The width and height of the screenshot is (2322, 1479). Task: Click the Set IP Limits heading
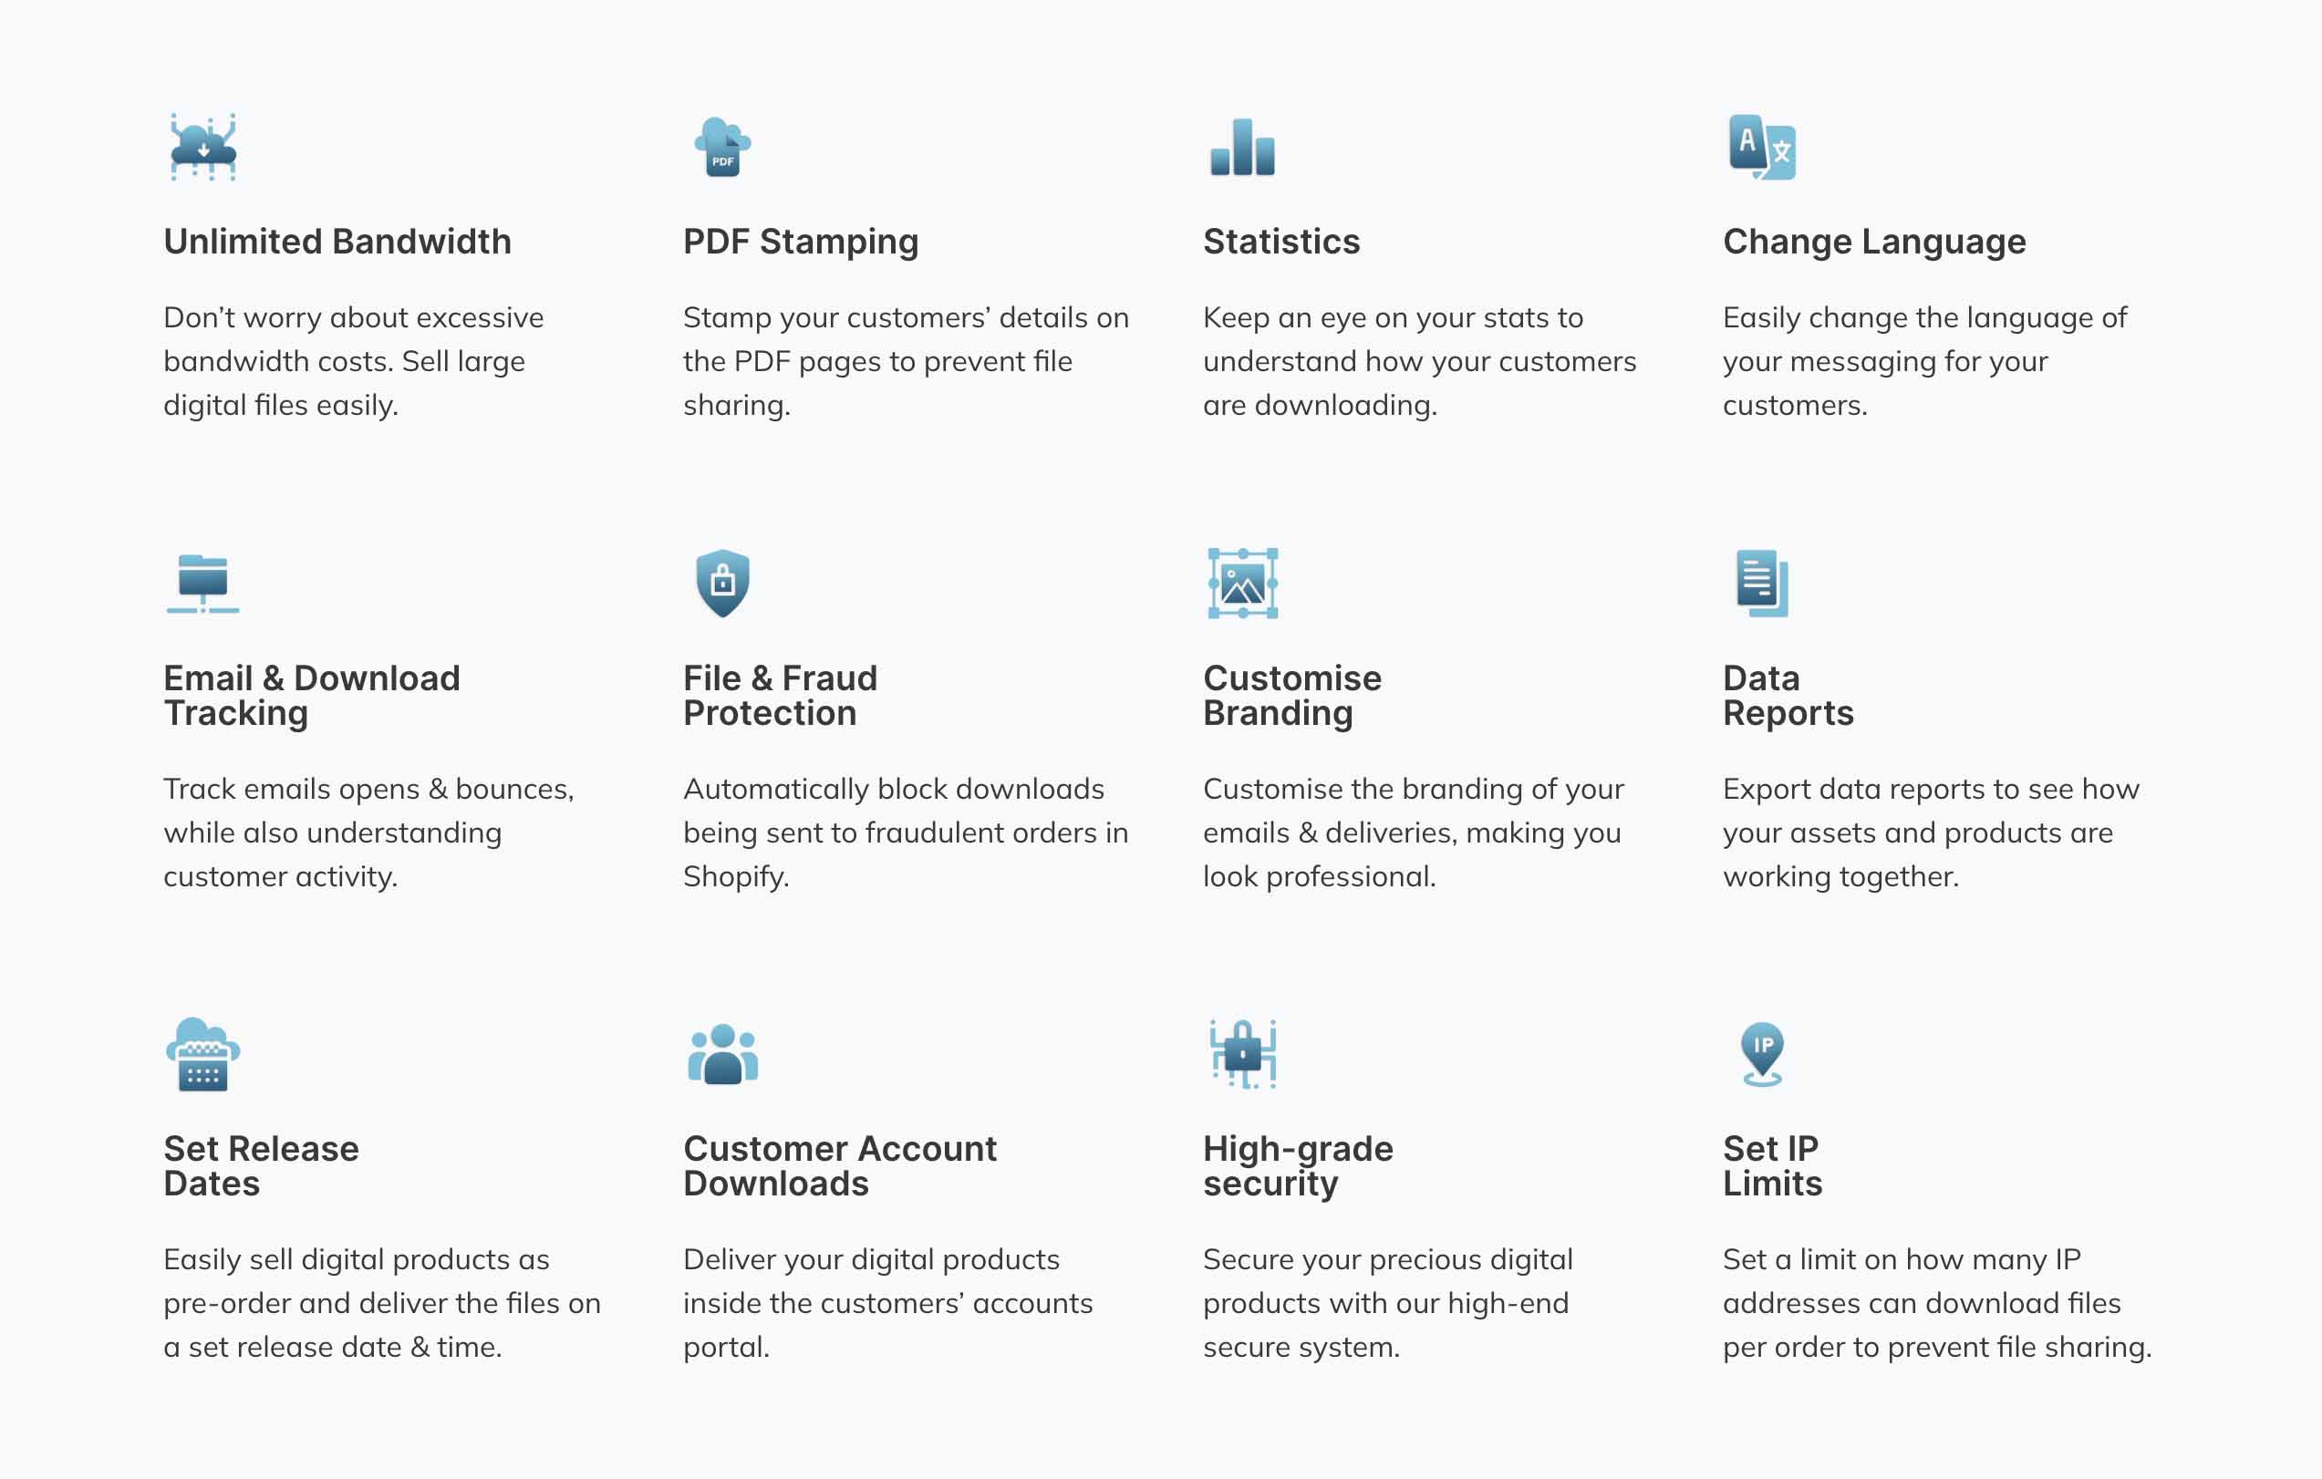[1772, 1165]
